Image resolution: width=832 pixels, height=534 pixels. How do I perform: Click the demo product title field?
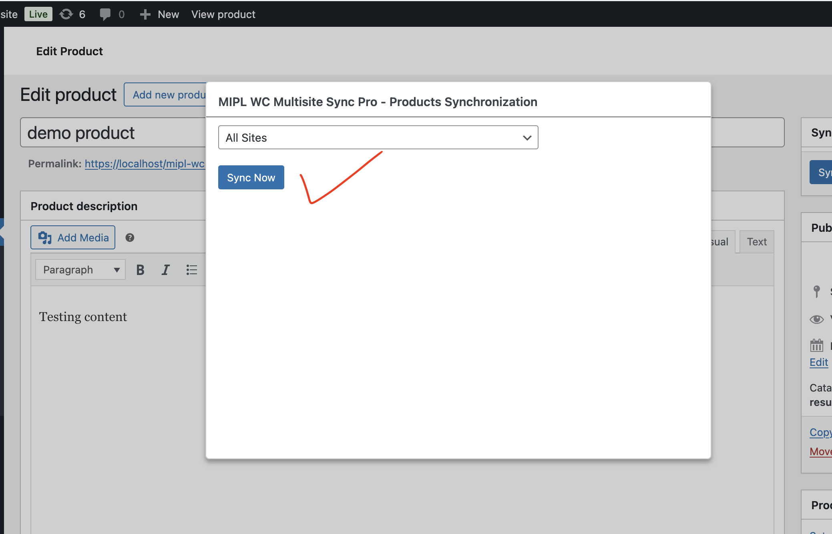(113, 132)
